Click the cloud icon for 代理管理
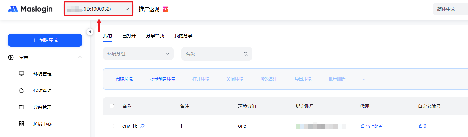Screen dimensions: 468x137 point(22,90)
